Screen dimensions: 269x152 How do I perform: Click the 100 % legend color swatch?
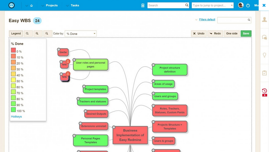(13, 110)
